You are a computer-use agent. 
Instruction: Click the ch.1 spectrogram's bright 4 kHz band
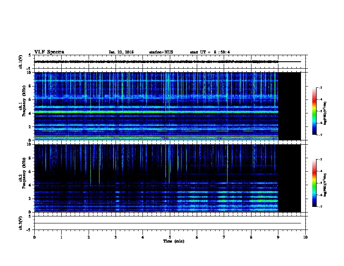pos(156,112)
